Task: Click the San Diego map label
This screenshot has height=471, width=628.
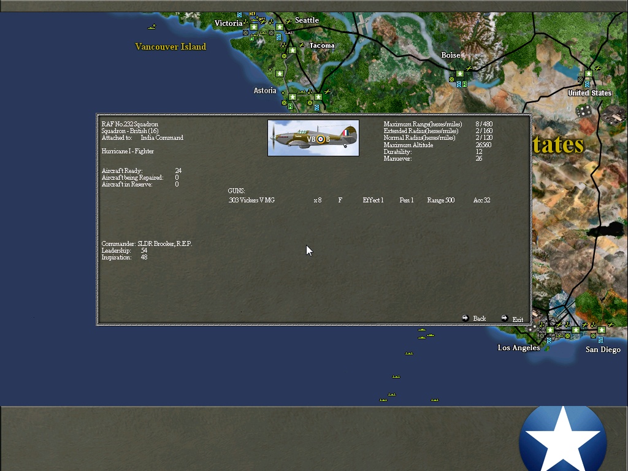Action: click(x=603, y=350)
